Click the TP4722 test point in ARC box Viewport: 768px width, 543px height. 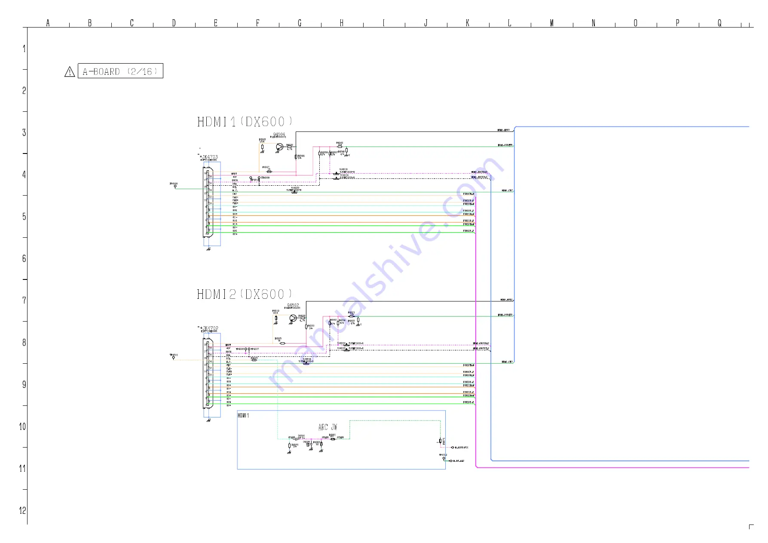tap(444, 458)
